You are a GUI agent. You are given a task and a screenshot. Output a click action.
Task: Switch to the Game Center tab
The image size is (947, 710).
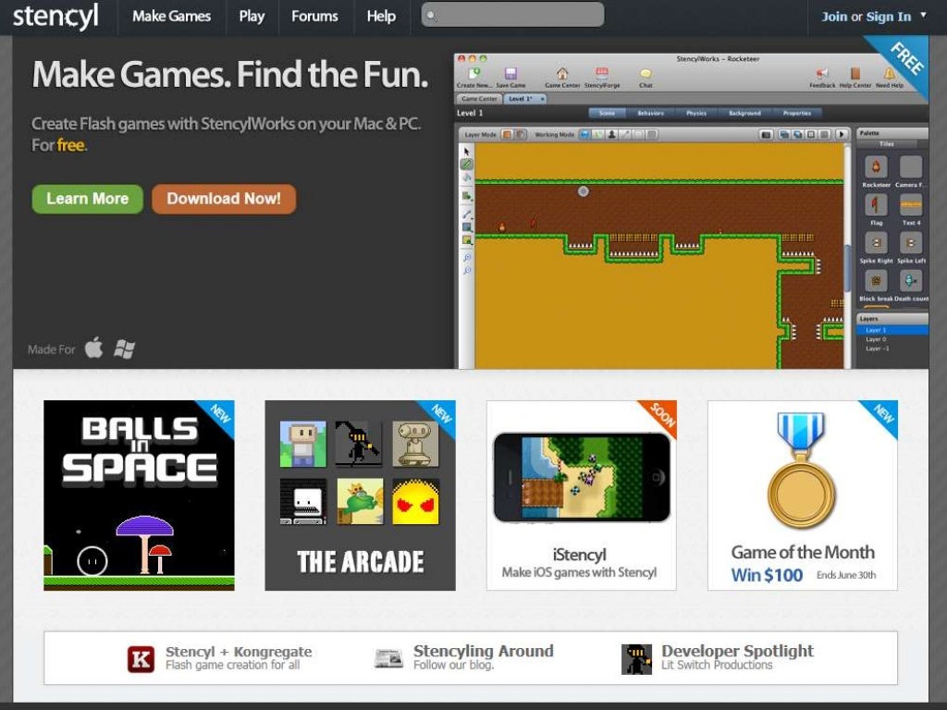click(478, 98)
